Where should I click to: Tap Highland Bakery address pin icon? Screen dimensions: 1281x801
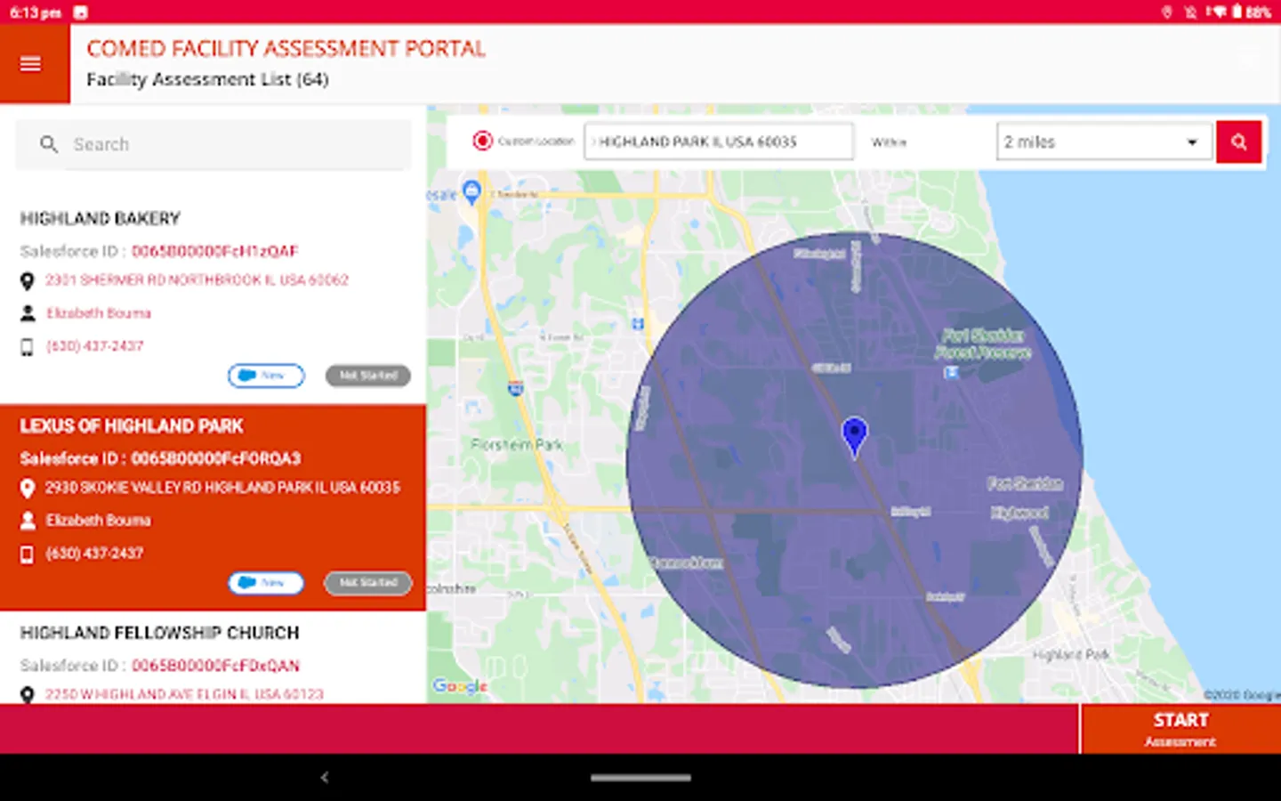(28, 281)
